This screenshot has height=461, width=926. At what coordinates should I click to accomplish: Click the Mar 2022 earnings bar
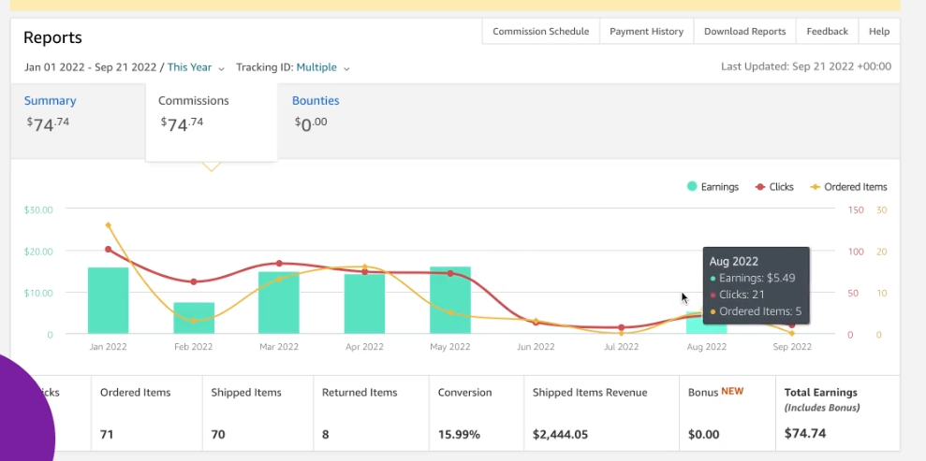279,303
